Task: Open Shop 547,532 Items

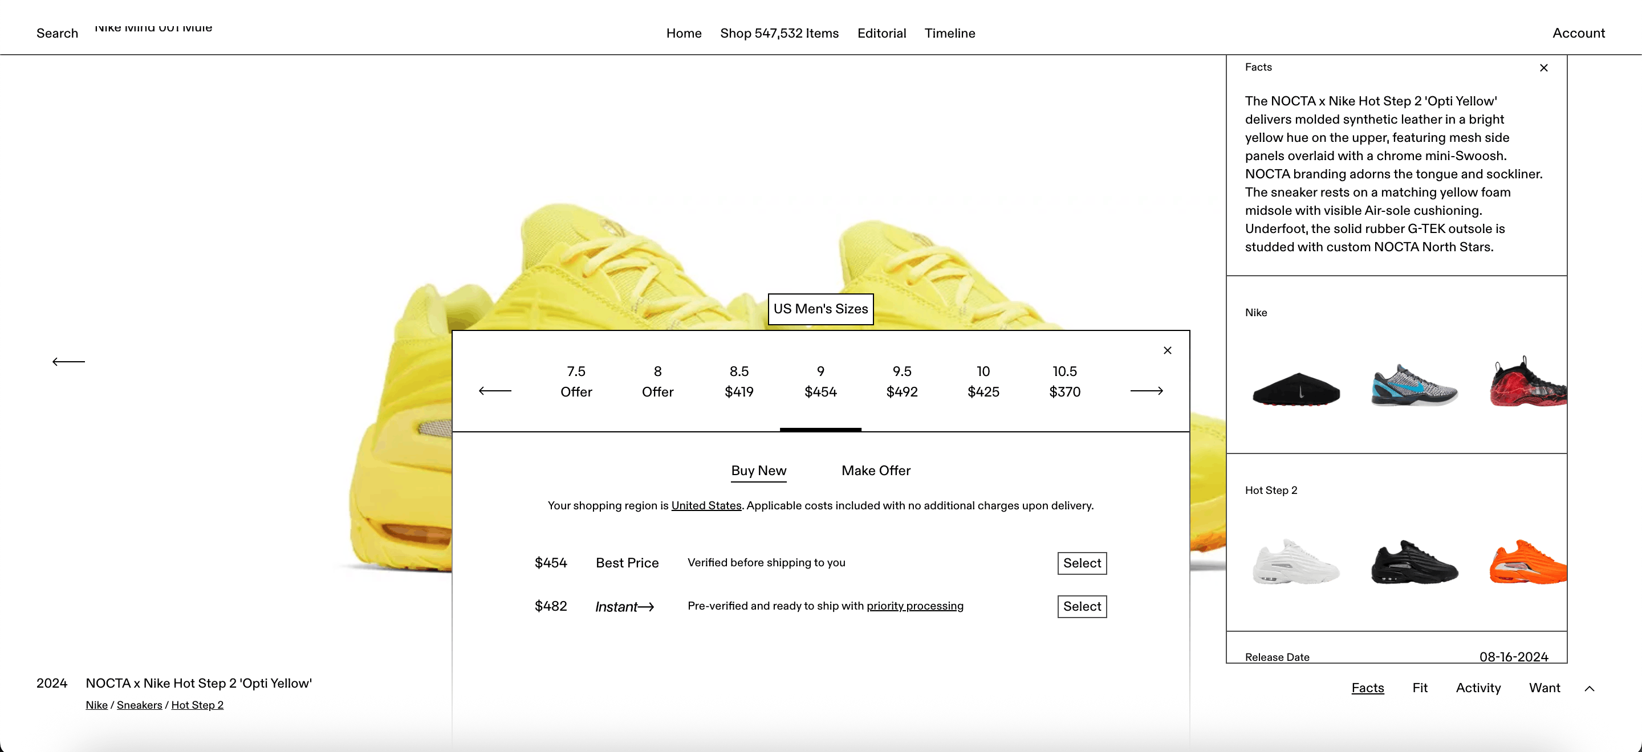Action: (x=779, y=33)
